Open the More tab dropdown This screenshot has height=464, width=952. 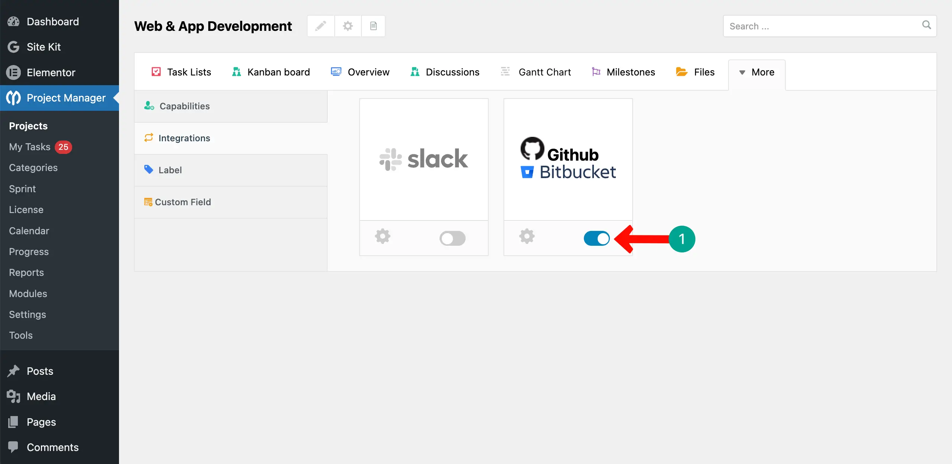tap(757, 72)
